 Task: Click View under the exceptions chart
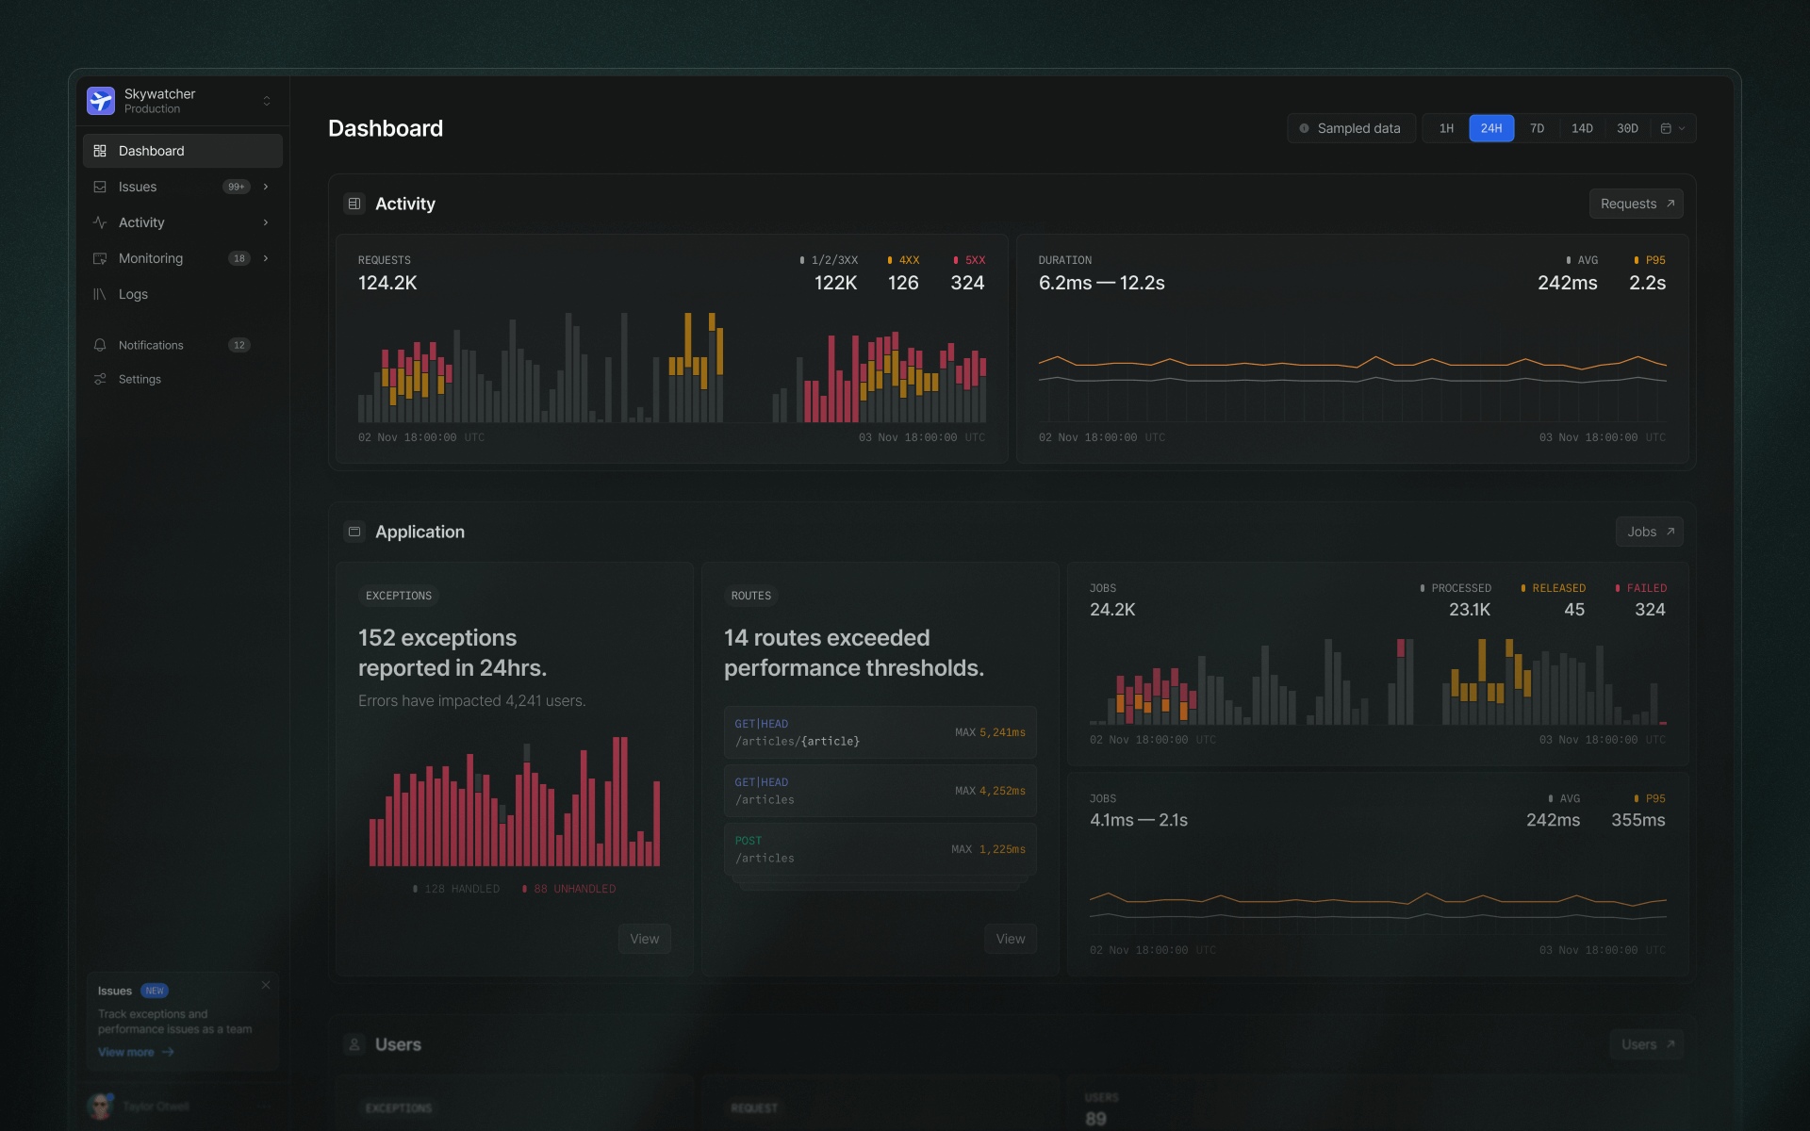click(x=644, y=938)
